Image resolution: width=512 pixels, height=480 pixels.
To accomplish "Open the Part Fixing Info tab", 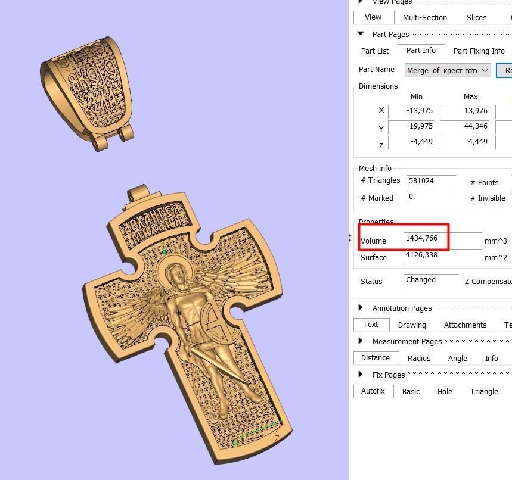I will click(479, 51).
